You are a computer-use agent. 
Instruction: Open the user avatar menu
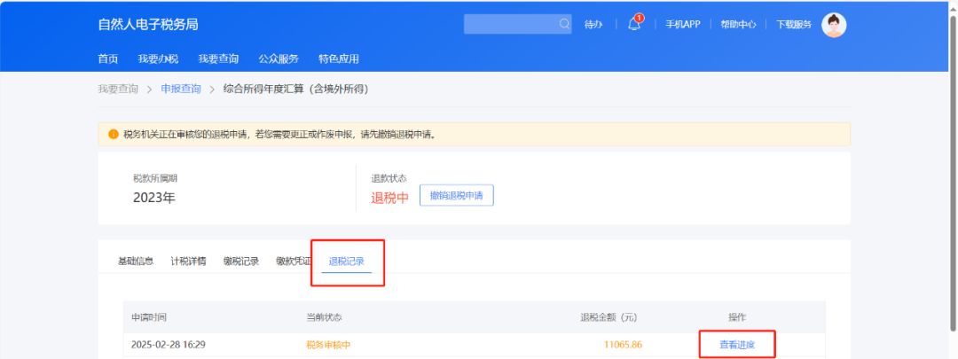(833, 25)
